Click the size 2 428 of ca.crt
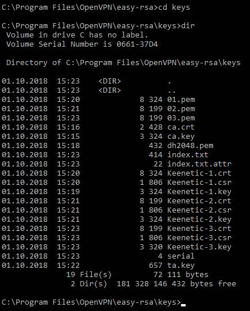Viewport: 250px width, 311px height. coord(151,127)
